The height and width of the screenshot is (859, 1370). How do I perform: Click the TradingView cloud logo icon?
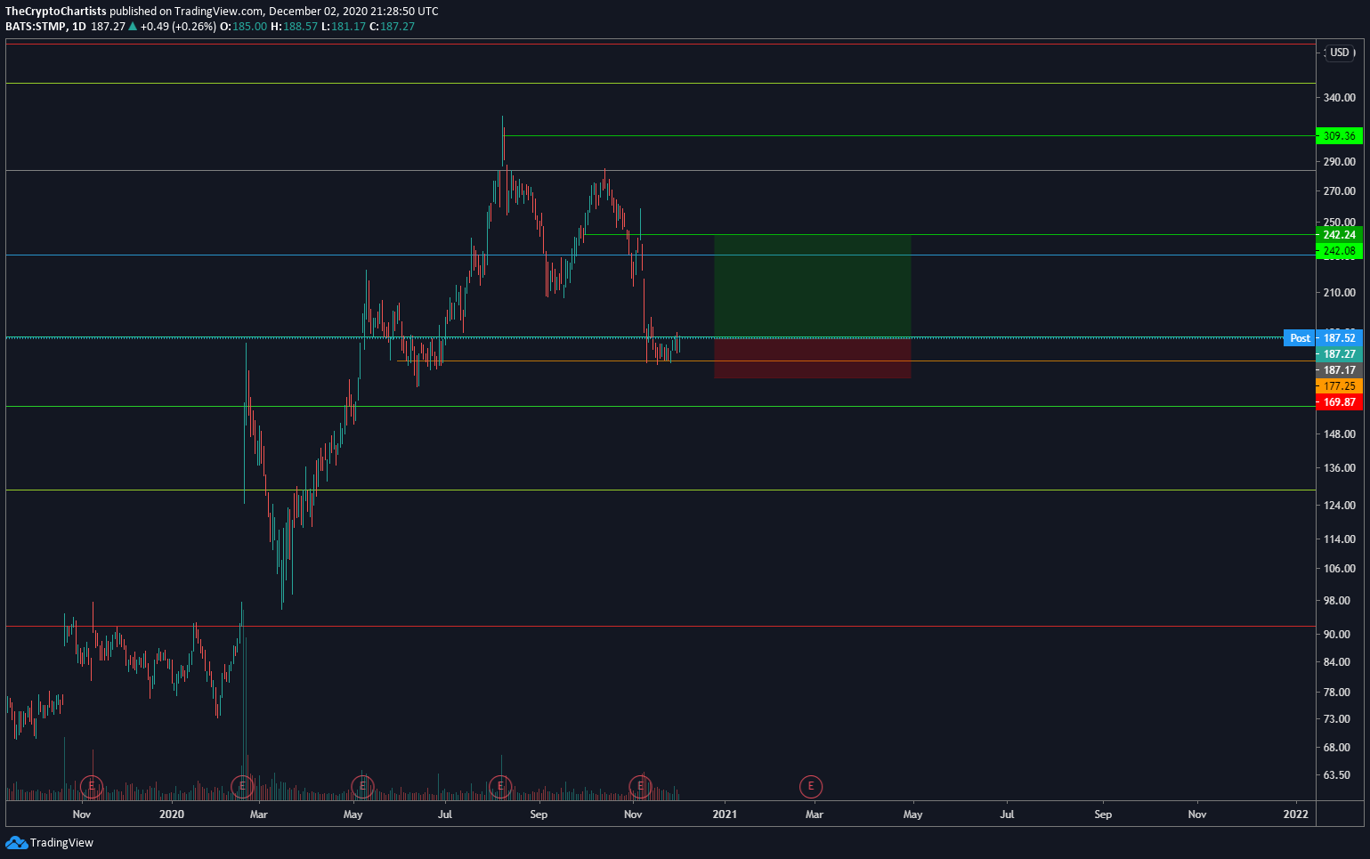pos(16,842)
